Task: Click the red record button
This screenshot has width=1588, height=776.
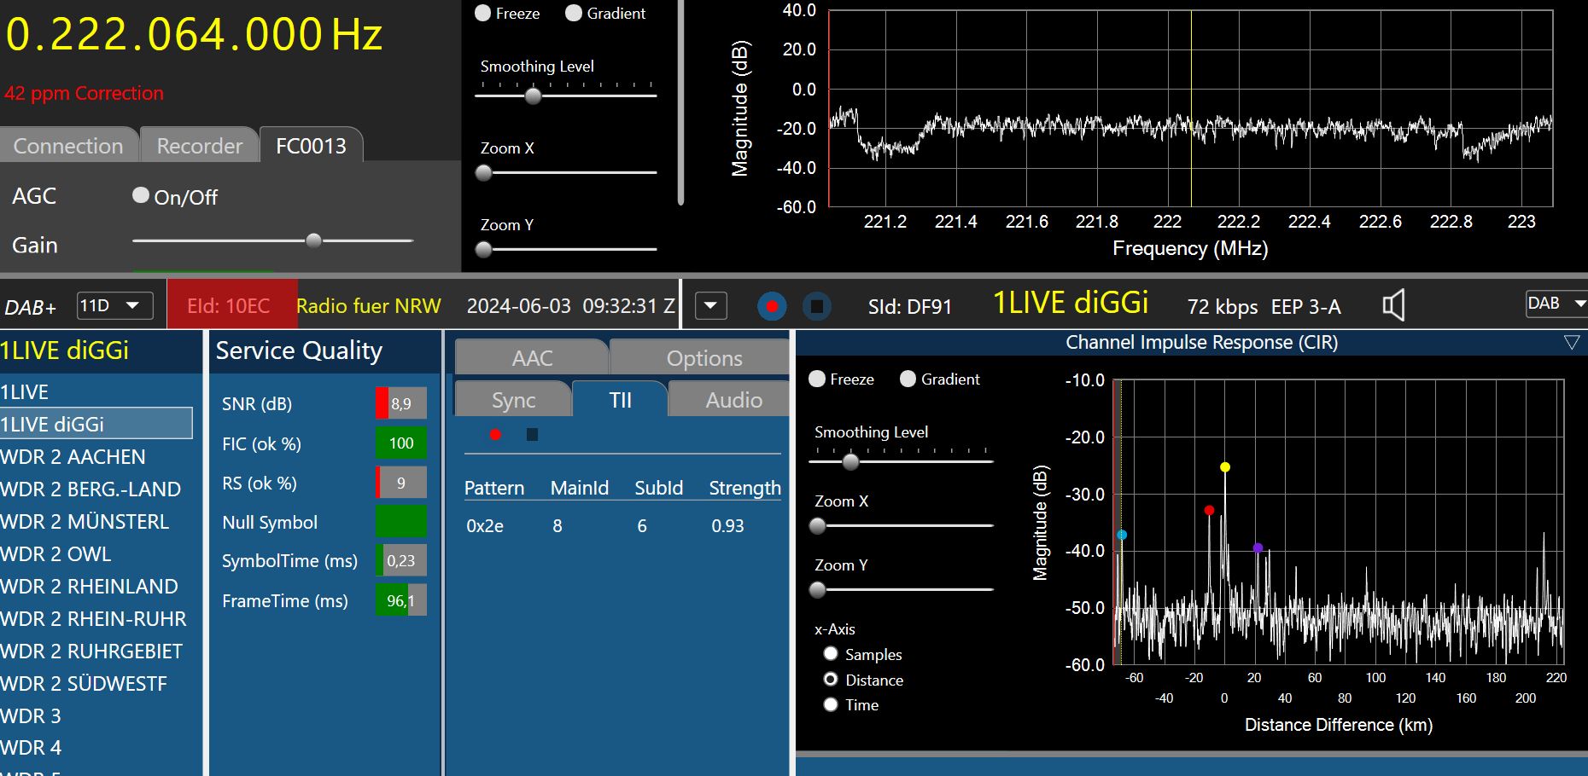Action: pyautogui.click(x=772, y=306)
